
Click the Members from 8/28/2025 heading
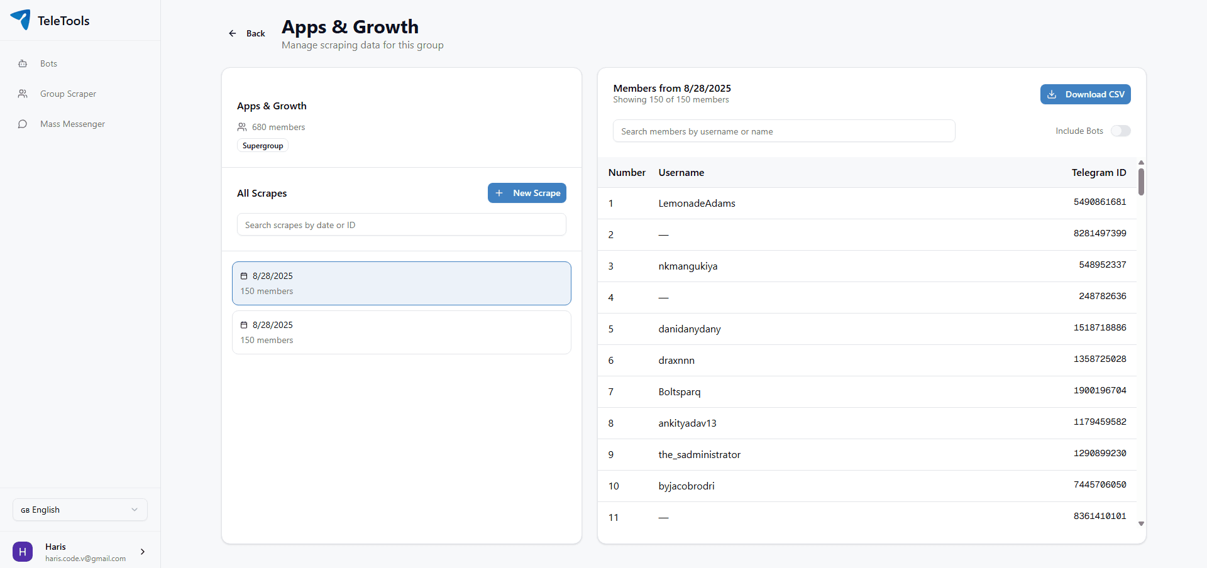(x=672, y=88)
